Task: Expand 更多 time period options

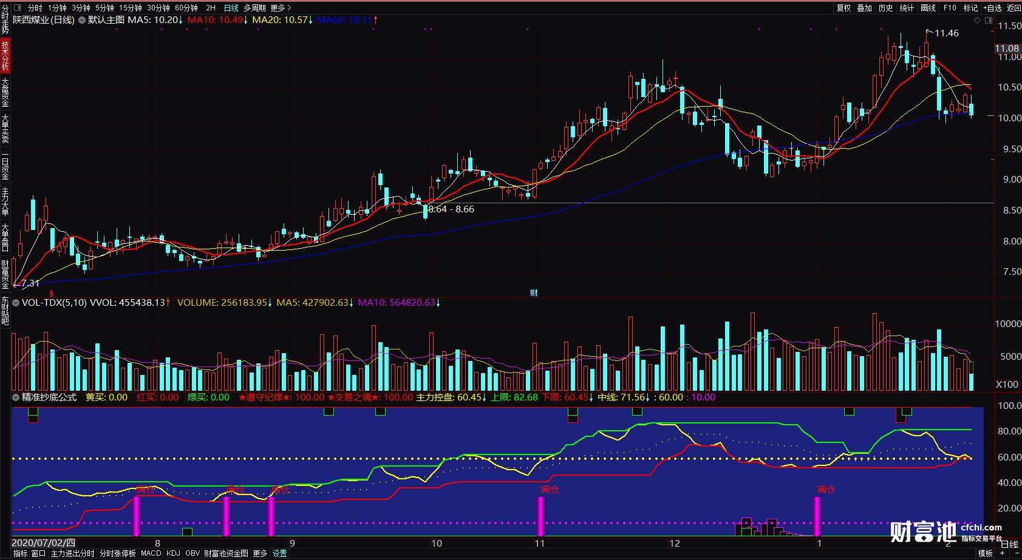Action: [281, 8]
